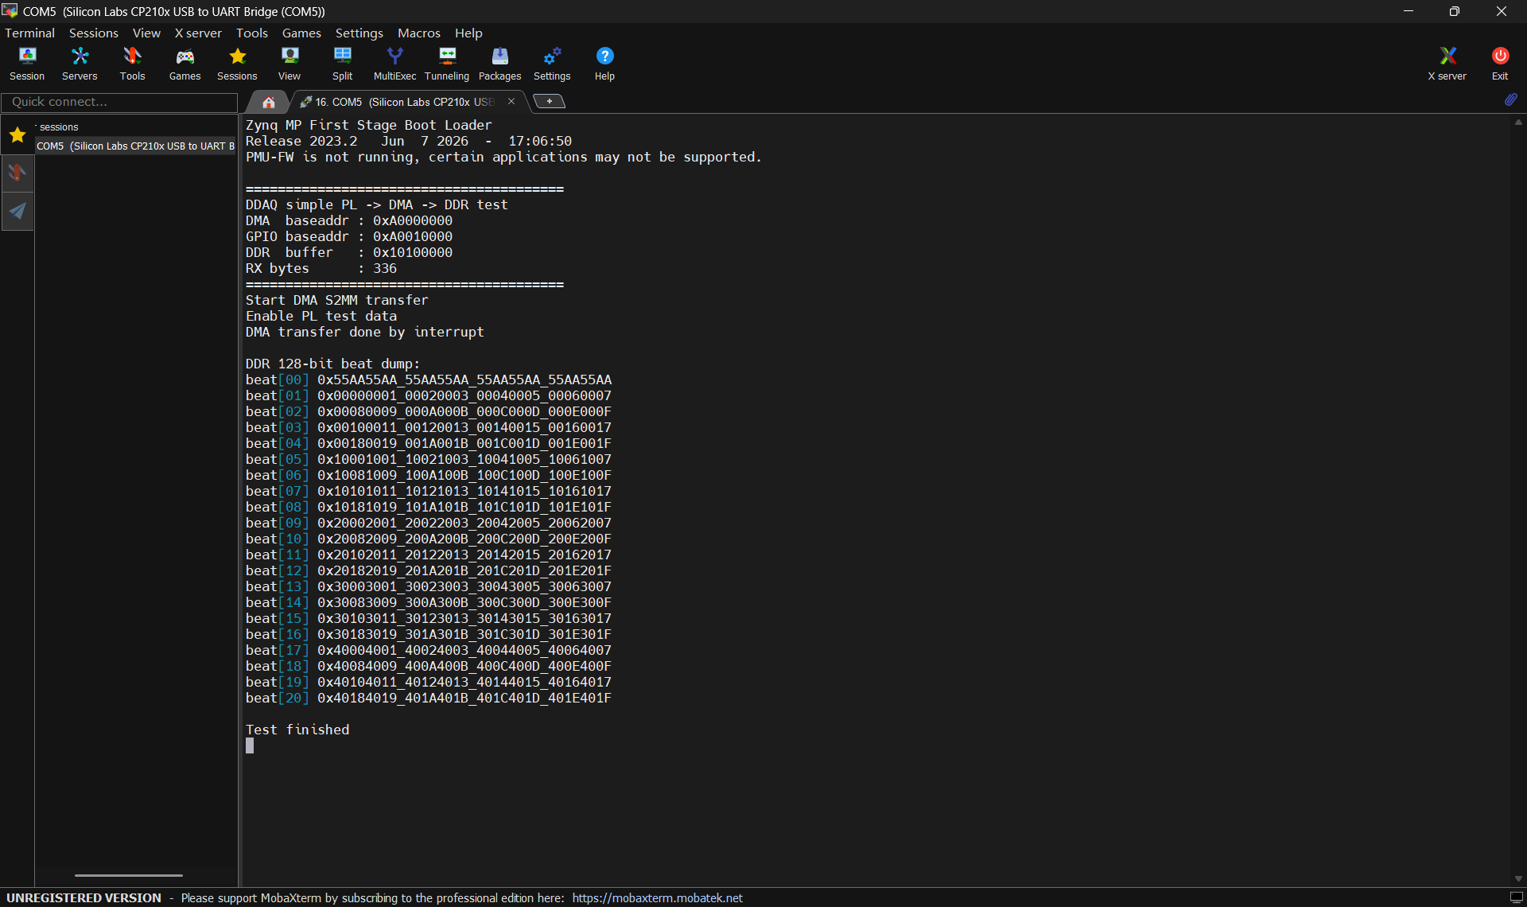Screen dimensions: 1527x907
Task: Click 'DMA transfer done by interrupt' line
Action: click(x=364, y=332)
